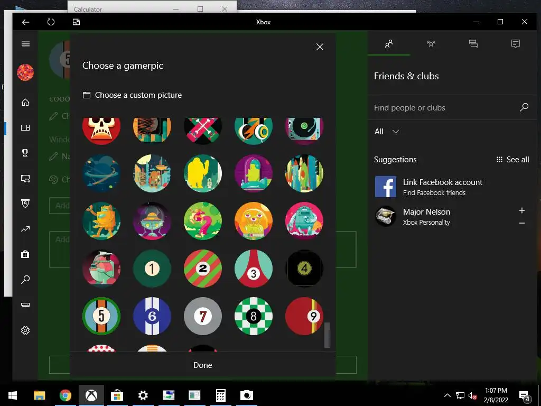Click the muted volume tray icon

click(472, 395)
